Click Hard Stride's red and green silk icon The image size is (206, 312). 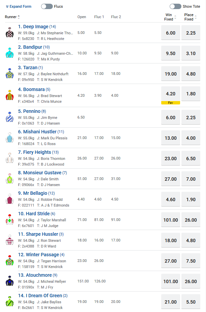tap(9, 219)
